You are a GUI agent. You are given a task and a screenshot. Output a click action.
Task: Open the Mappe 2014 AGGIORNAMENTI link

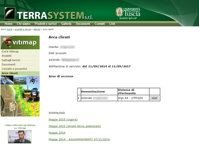(x=80, y=139)
